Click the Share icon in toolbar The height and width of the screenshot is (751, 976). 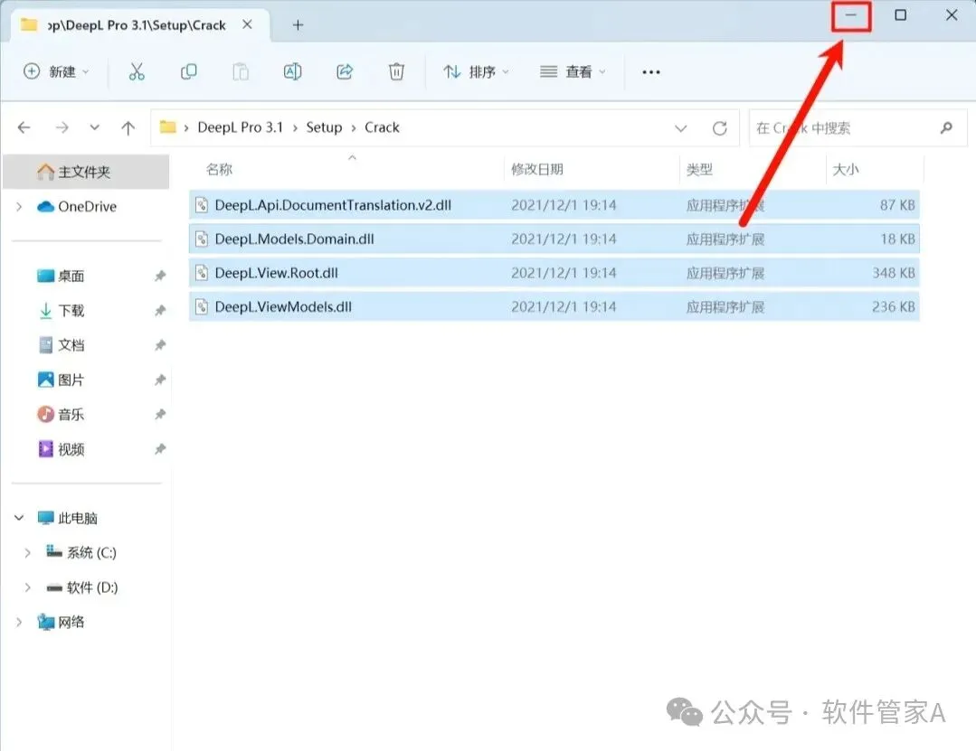pyautogui.click(x=345, y=72)
